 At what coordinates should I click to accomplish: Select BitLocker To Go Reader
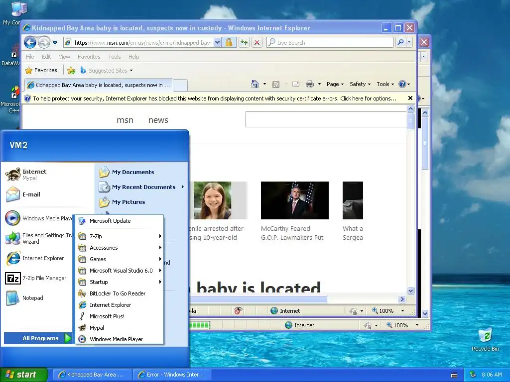click(x=120, y=293)
